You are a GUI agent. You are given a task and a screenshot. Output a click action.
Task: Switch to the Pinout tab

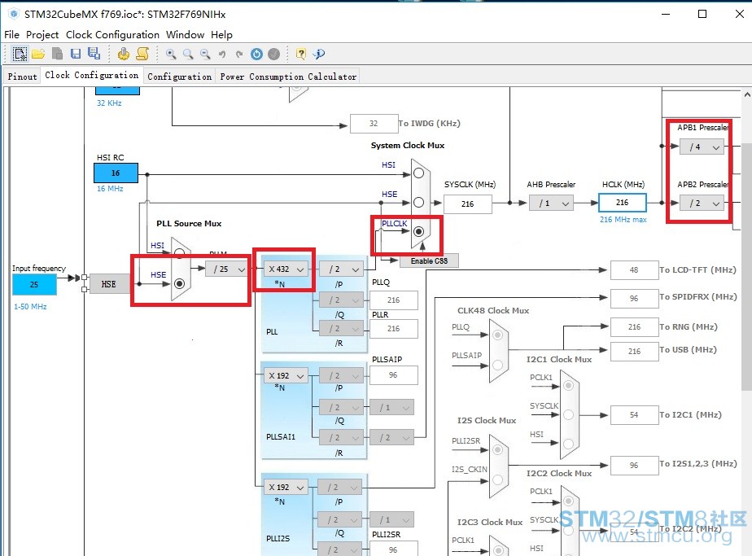[23, 77]
